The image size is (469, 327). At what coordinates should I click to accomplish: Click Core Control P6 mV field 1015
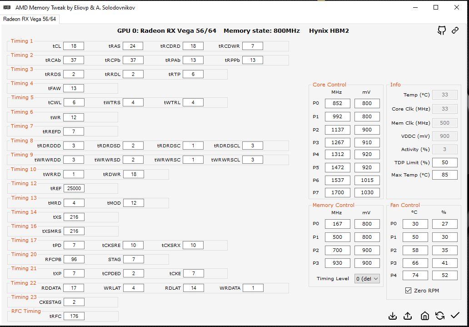(x=367, y=180)
